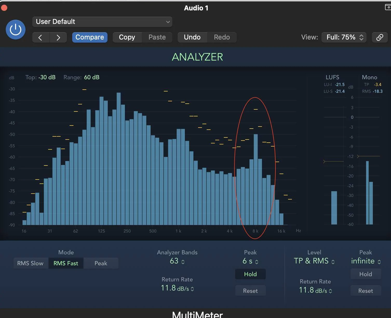Click the analyzer peak Reset button
The height and width of the screenshot is (318, 391).
point(250,291)
